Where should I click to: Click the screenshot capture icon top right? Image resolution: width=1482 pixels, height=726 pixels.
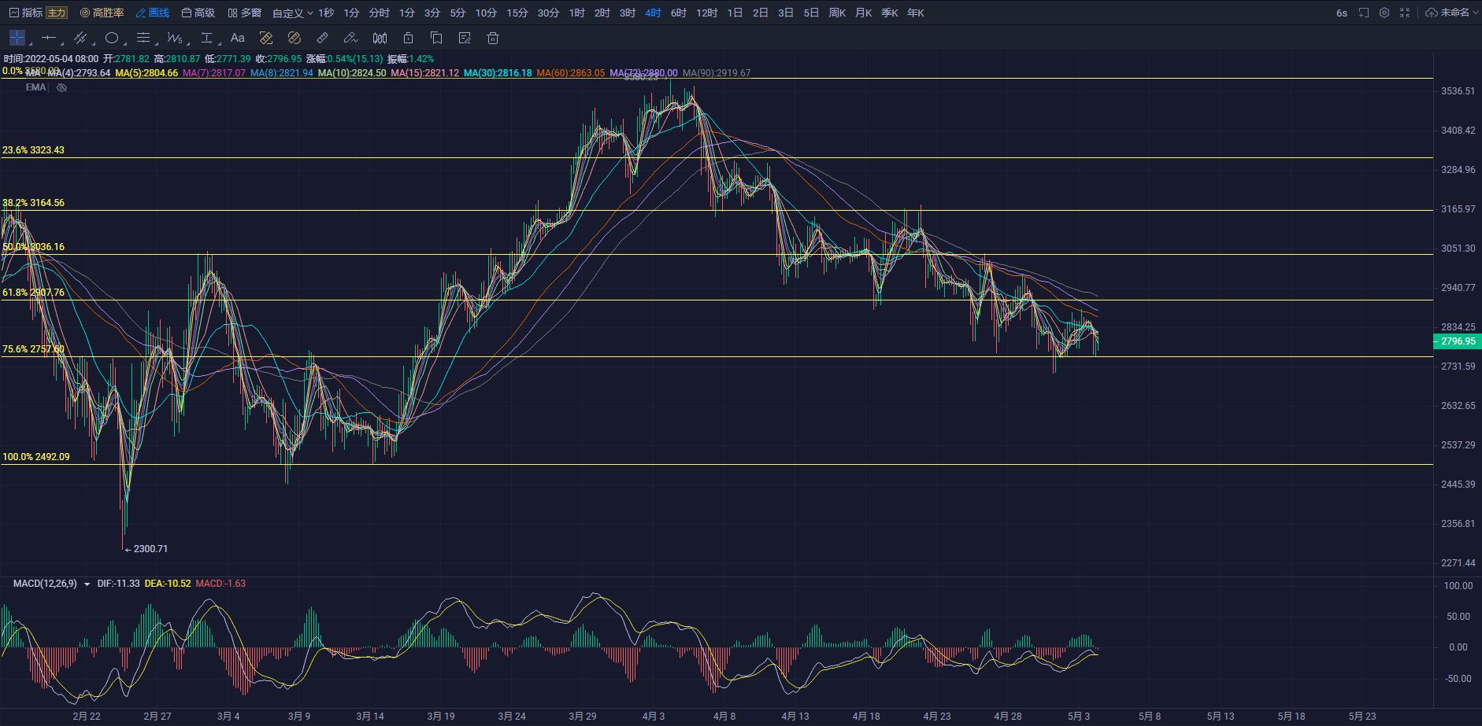(x=1364, y=13)
